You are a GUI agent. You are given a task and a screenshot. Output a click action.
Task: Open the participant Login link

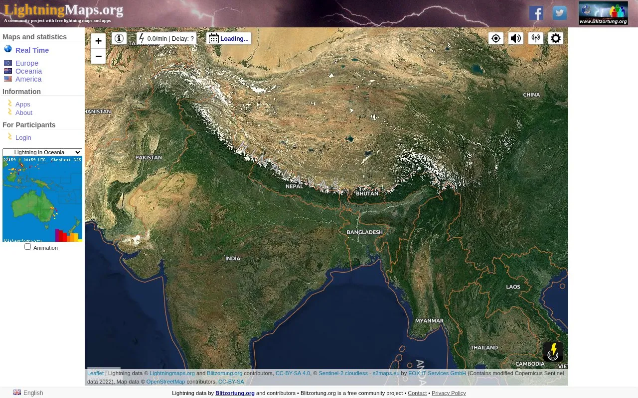click(23, 138)
